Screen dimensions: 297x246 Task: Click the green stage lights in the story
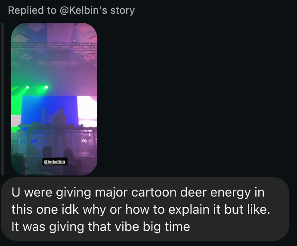click(x=37, y=87)
